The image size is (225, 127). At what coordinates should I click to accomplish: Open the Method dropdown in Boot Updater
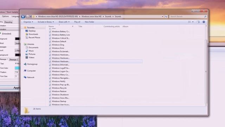[17, 43]
